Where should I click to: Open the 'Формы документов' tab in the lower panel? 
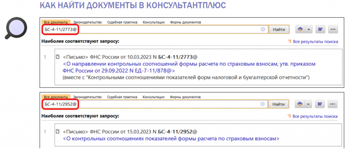(186, 97)
